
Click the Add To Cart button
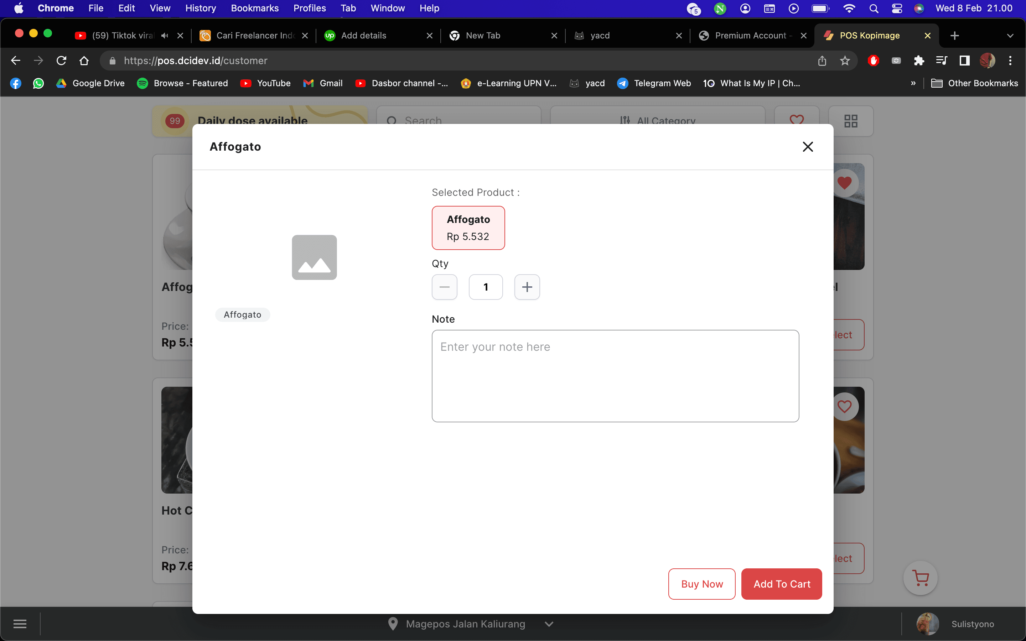click(781, 584)
